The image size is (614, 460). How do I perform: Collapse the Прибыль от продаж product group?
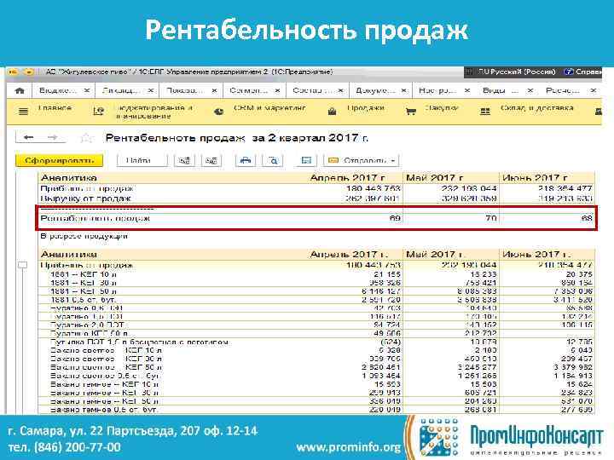[23, 265]
